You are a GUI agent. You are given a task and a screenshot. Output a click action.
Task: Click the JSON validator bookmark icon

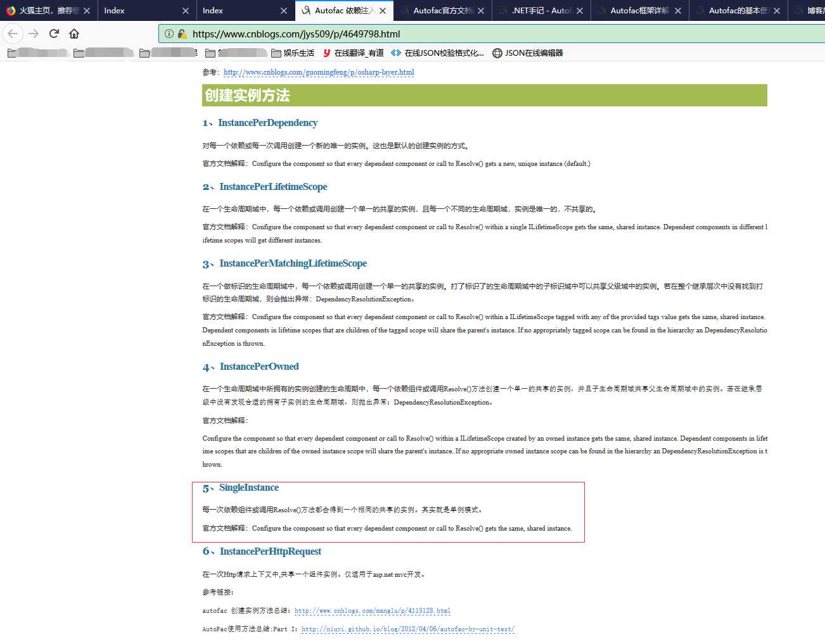[396, 53]
